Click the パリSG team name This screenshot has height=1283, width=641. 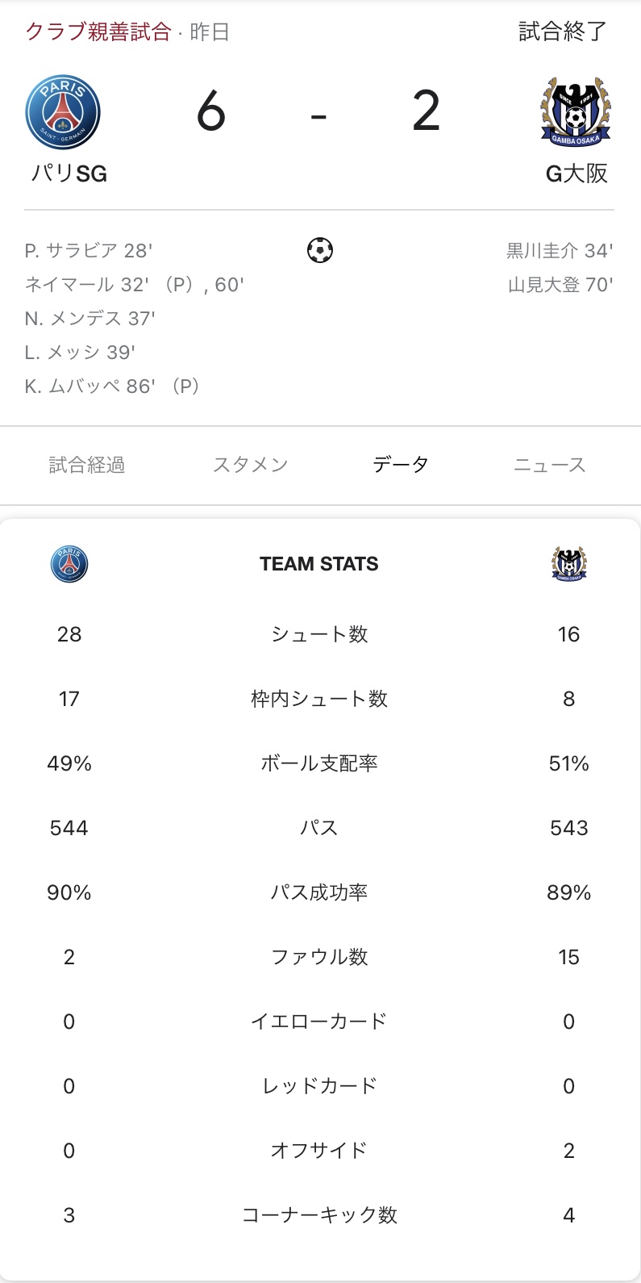pos(69,173)
